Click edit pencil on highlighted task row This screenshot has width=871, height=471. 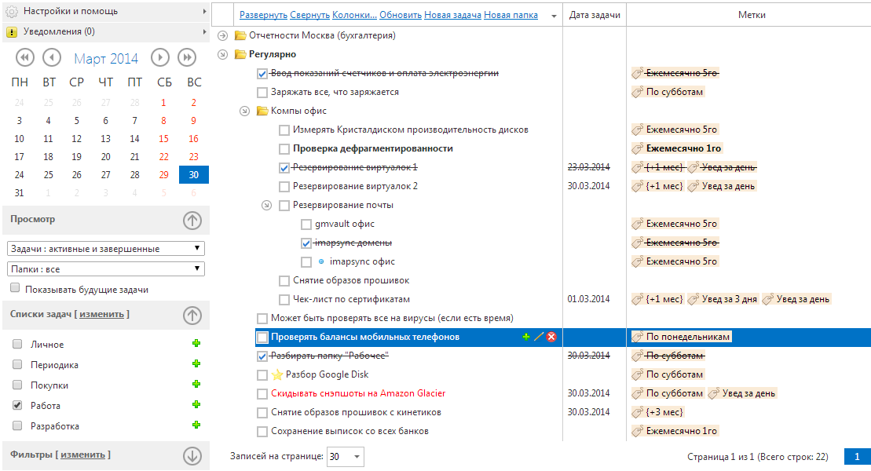[538, 337]
